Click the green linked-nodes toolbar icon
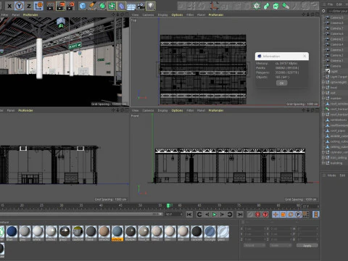 pos(266,6)
